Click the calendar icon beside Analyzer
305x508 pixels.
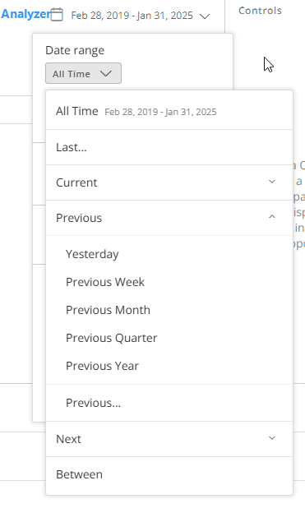57,15
